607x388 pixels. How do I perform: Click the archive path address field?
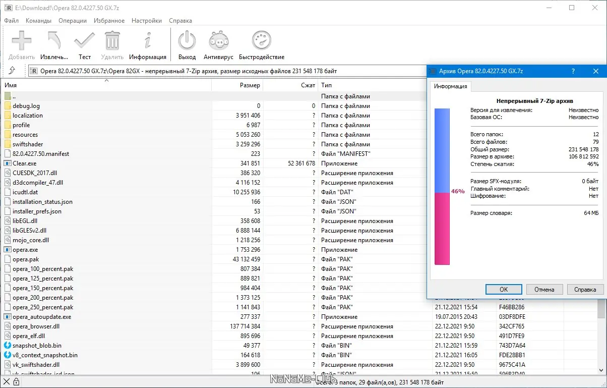[x=227, y=71]
